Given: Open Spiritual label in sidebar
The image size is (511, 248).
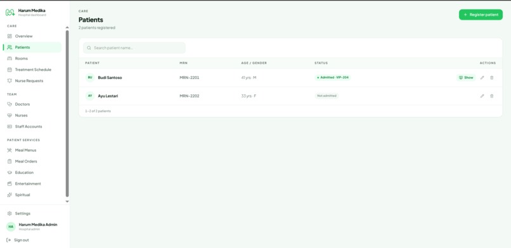Looking at the screenshot, I should pos(22,195).
